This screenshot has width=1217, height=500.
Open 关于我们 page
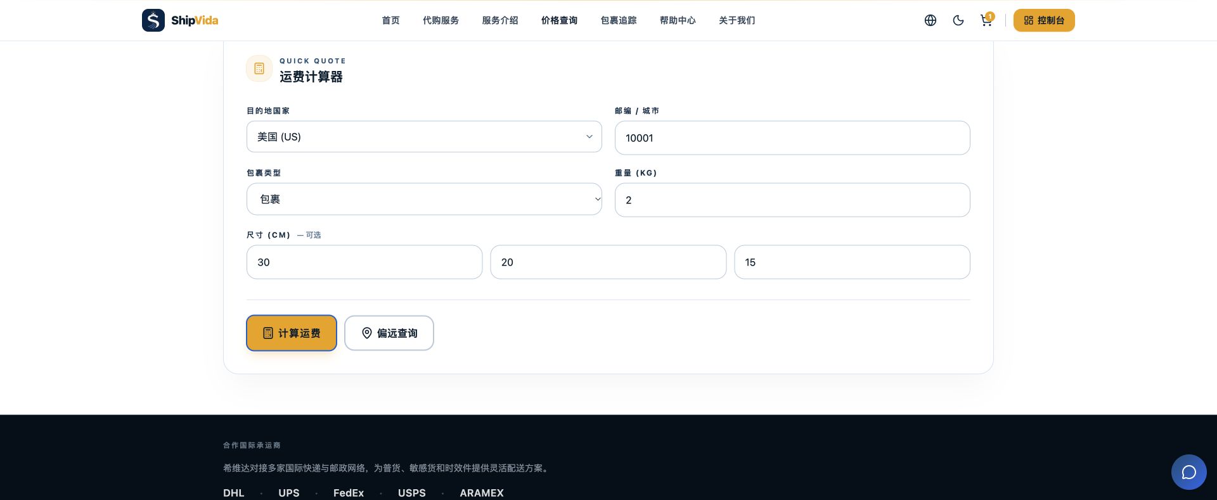tap(737, 20)
